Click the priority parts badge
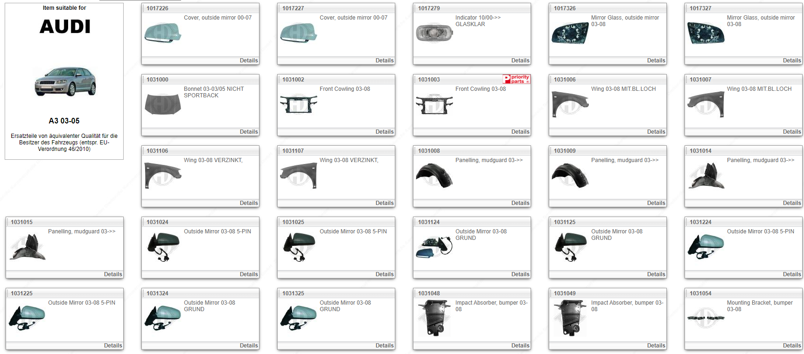Screen dimensions: 804x354 point(517,79)
